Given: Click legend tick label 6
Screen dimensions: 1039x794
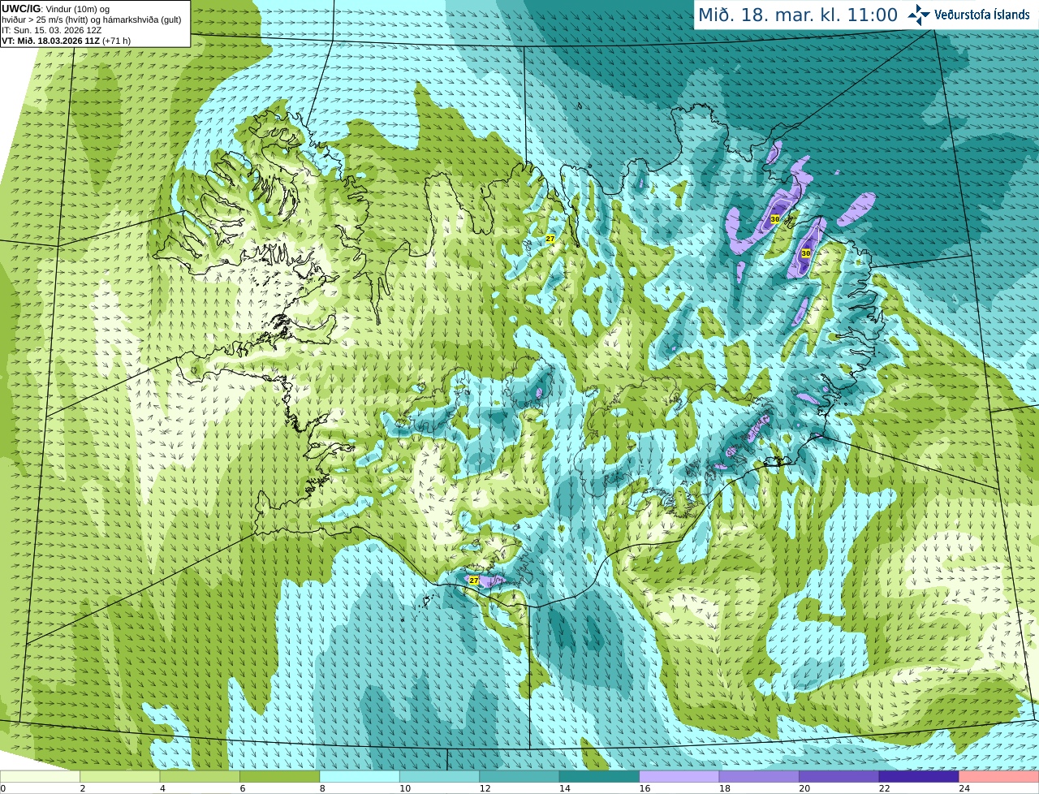Looking at the screenshot, I should [243, 788].
